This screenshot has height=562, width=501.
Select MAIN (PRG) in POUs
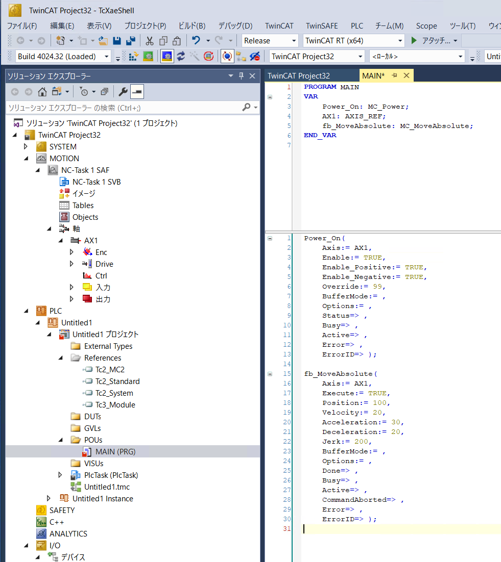point(115,452)
